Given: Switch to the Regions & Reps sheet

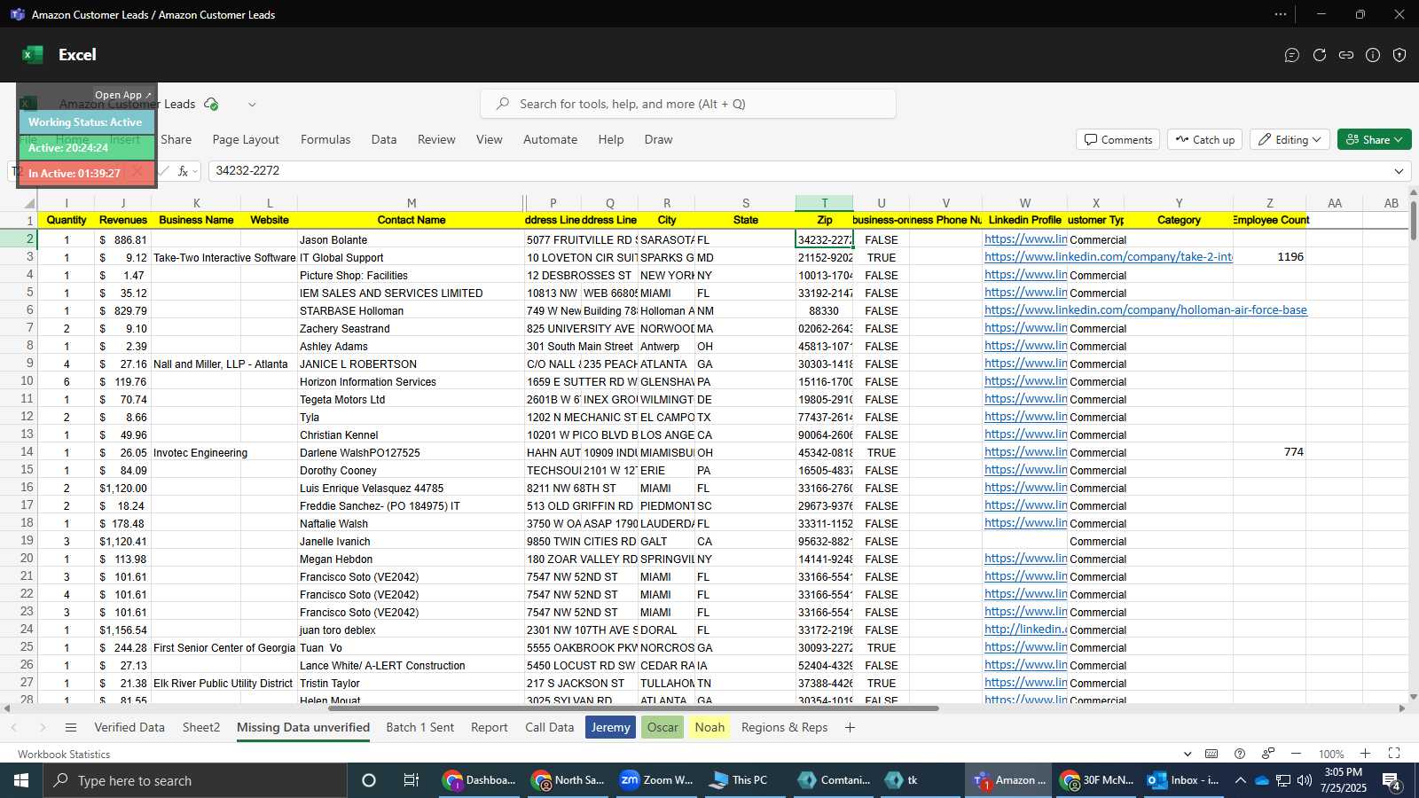Looking at the screenshot, I should 784,727.
